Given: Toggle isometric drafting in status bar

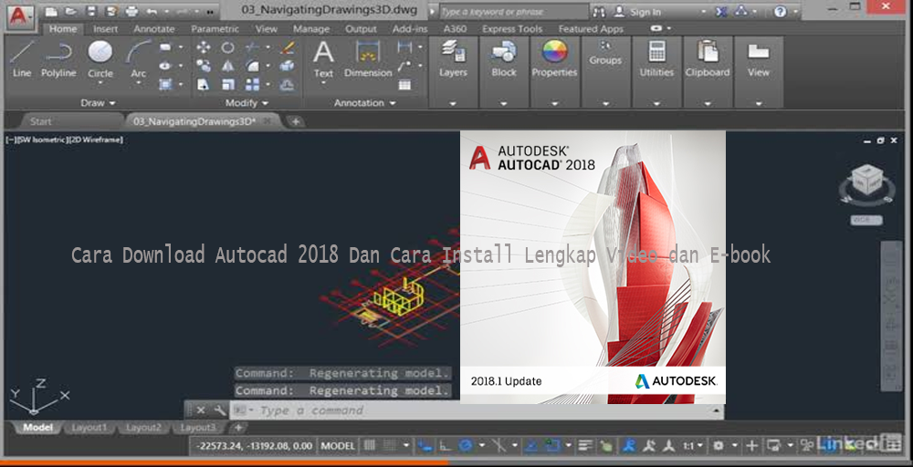Looking at the screenshot, I should pyautogui.click(x=498, y=446).
